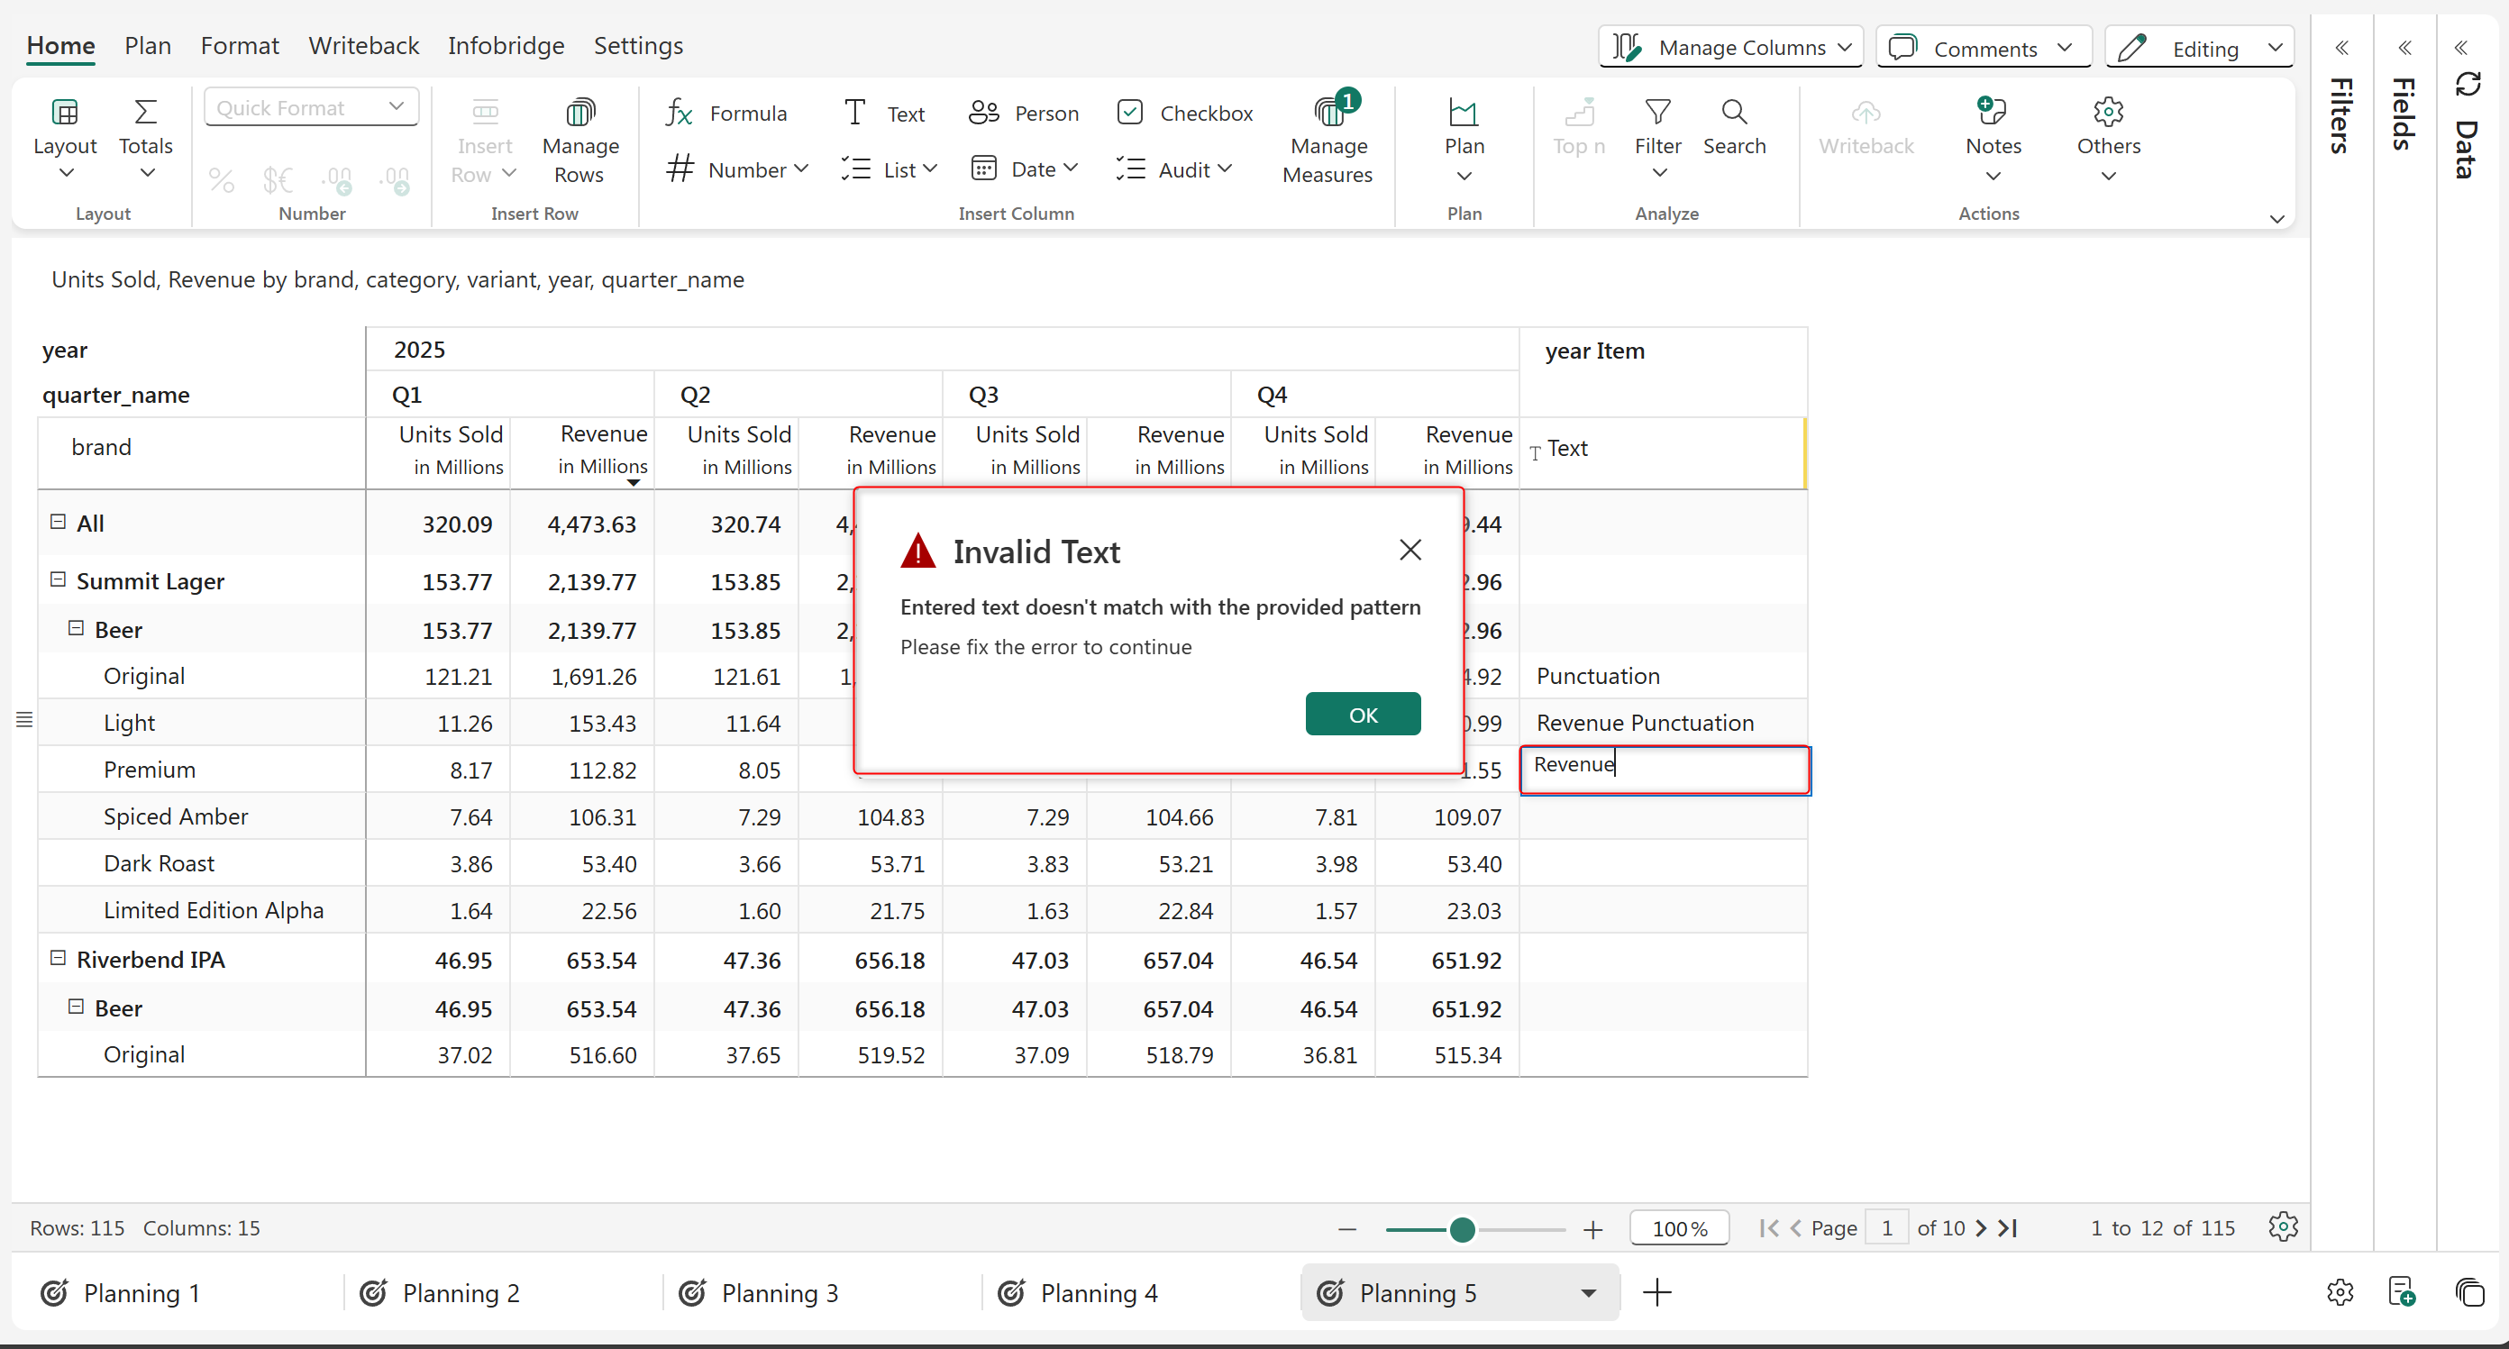Go to next page arrow

pyautogui.click(x=1980, y=1228)
